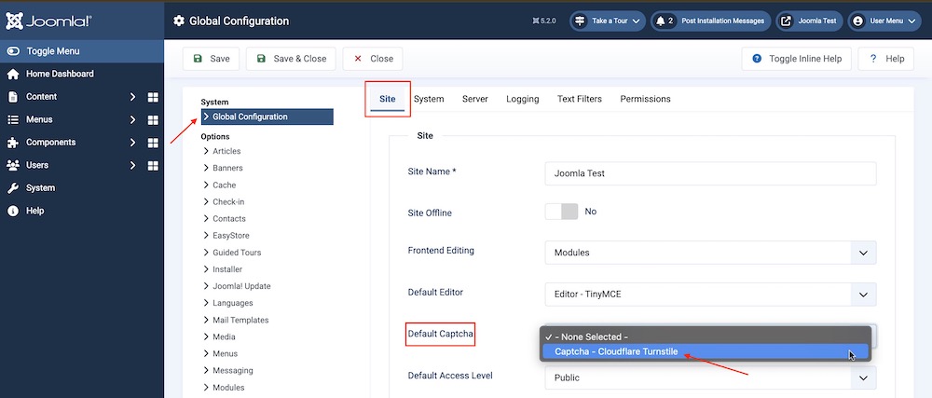Viewport: 932px width, 398px height.
Task: Toggle Inline Help button
Action: 796,59
